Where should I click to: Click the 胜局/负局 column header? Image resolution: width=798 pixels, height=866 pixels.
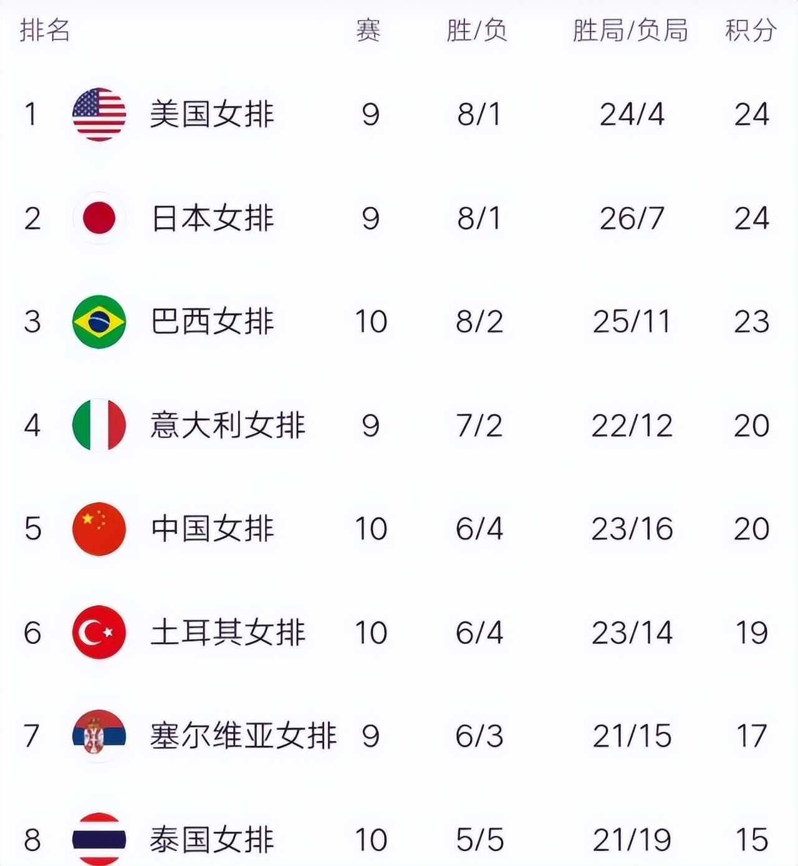[630, 30]
